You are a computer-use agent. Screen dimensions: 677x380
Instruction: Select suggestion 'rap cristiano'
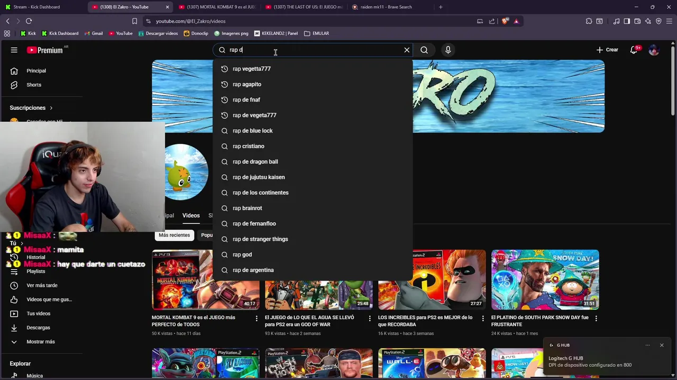(313, 146)
